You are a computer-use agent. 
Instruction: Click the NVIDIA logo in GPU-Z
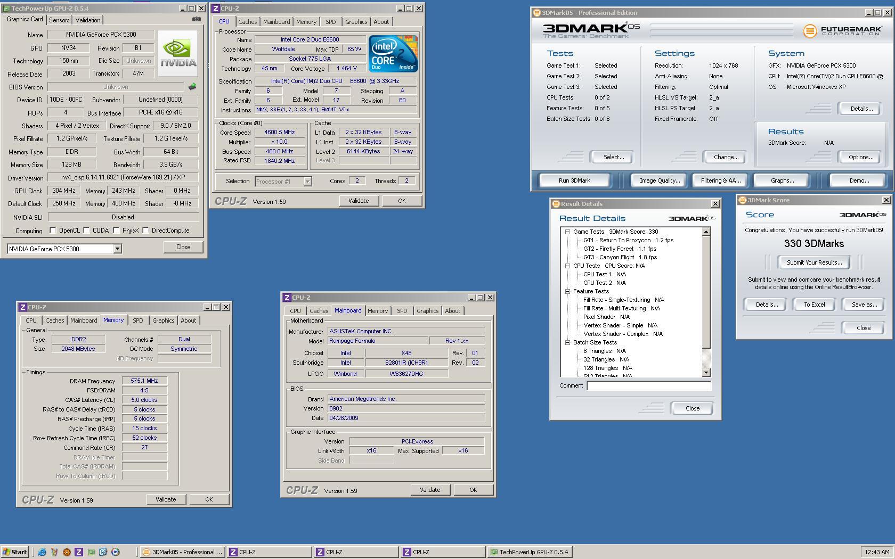click(178, 53)
